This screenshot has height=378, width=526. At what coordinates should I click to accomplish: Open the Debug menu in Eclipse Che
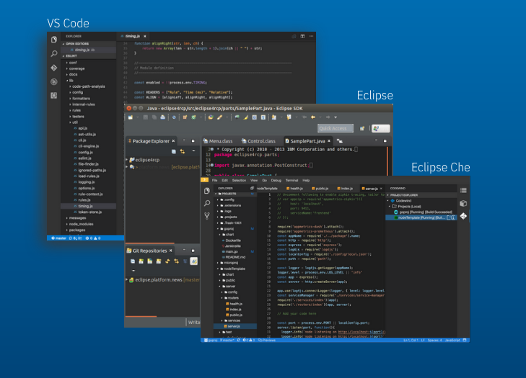coord(276,180)
